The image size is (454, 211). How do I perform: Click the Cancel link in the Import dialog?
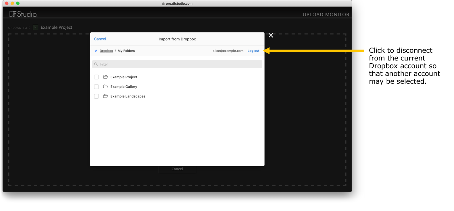click(100, 39)
